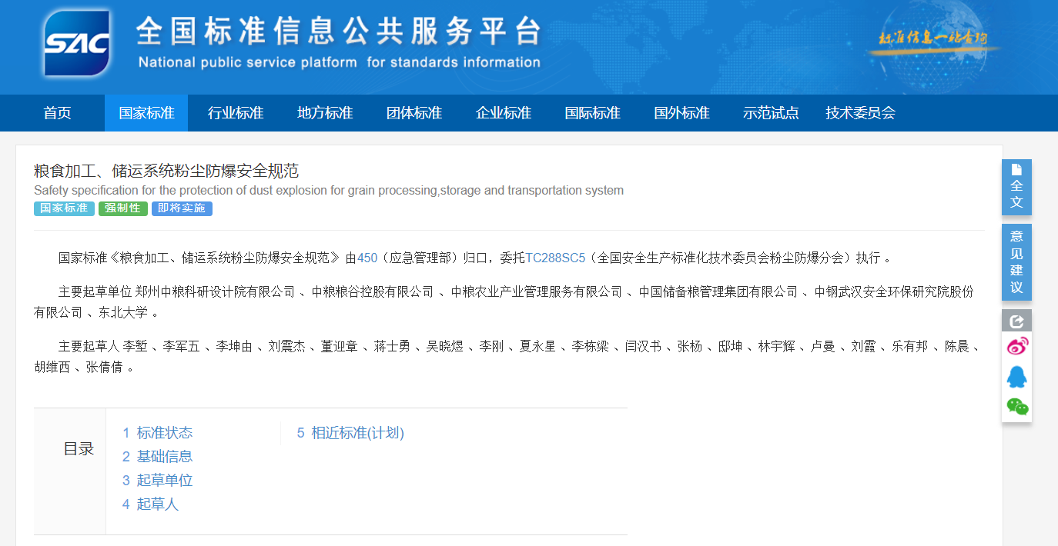Jump to 2 基础信息 section

(157, 457)
